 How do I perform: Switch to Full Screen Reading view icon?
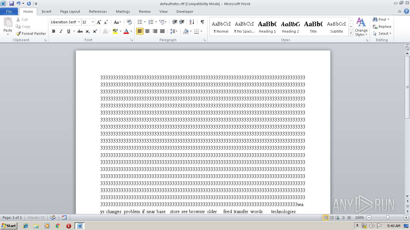click(x=332, y=218)
